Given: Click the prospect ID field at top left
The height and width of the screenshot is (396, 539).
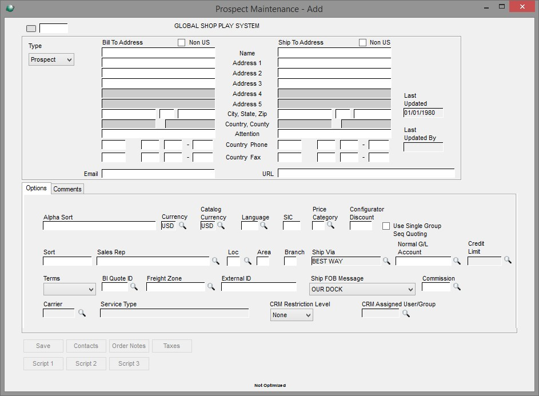Looking at the screenshot, I should 54,28.
